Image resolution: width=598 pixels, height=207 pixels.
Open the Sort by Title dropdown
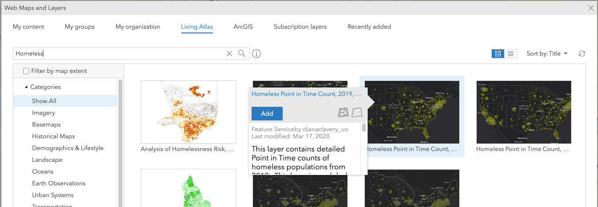click(547, 54)
